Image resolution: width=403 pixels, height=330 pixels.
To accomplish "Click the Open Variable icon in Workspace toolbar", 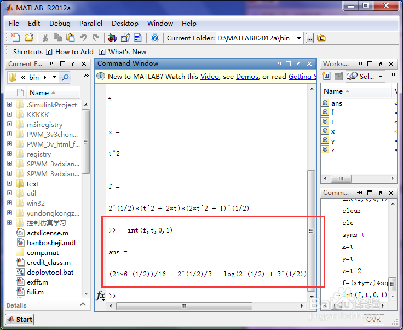I will [x=339, y=76].
